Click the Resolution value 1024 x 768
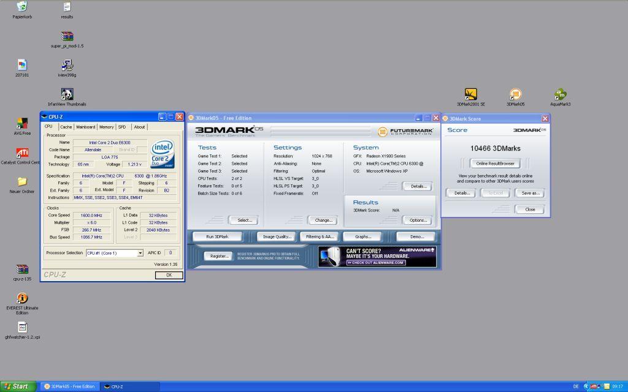This screenshot has width=628, height=392. click(321, 156)
